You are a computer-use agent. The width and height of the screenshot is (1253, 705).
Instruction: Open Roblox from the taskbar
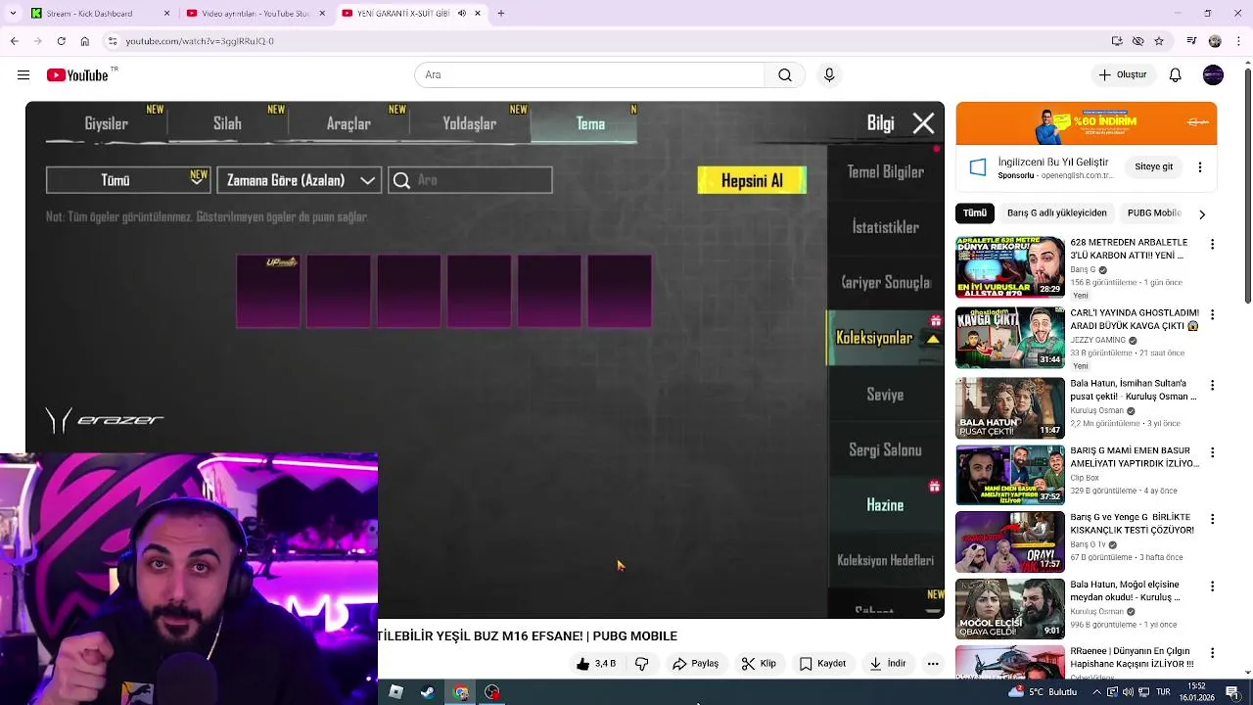(x=395, y=692)
